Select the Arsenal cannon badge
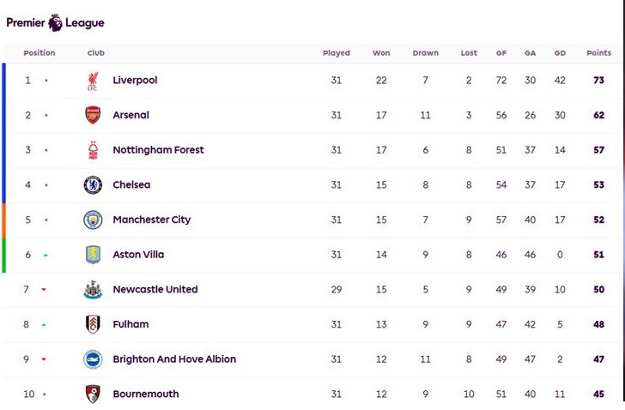The height and width of the screenshot is (410, 625). (x=93, y=115)
